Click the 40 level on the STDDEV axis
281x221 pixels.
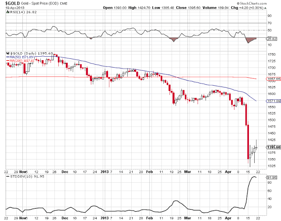270,199
